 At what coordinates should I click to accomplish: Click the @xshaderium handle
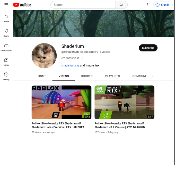[70, 52]
